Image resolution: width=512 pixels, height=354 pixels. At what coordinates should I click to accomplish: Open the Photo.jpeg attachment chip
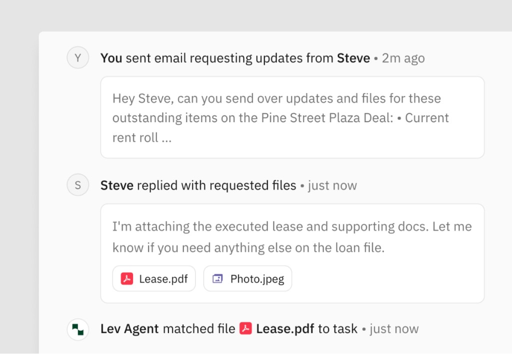pos(247,278)
